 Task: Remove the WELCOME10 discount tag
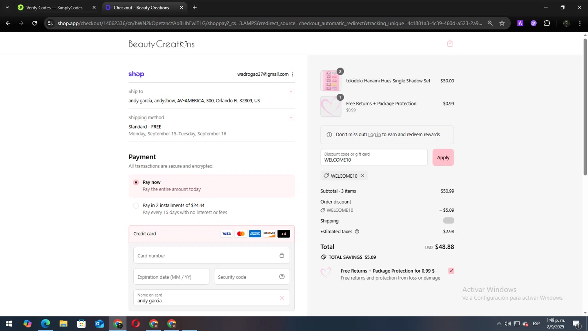pyautogui.click(x=363, y=176)
